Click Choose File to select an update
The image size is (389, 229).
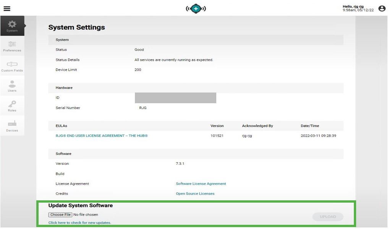click(x=60, y=214)
